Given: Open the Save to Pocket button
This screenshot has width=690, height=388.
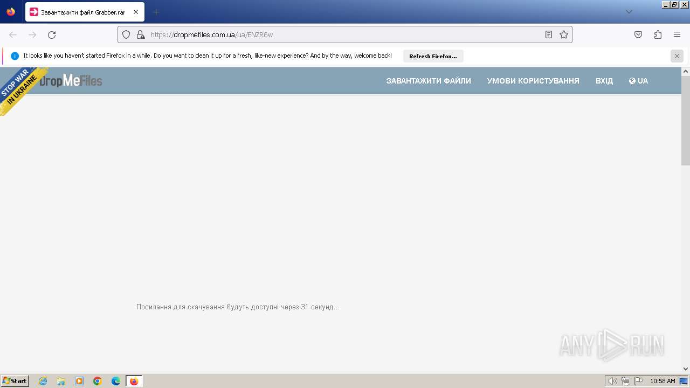Looking at the screenshot, I should coord(638,34).
